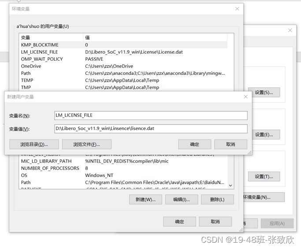This screenshot has width=301, height=248.
Task: Select the TEMP user variable row
Action: (x=124, y=80)
